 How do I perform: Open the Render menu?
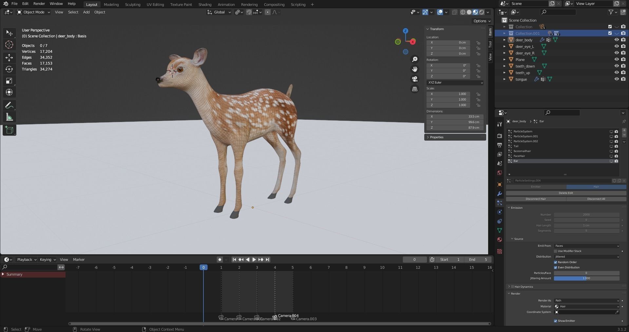[x=39, y=4]
